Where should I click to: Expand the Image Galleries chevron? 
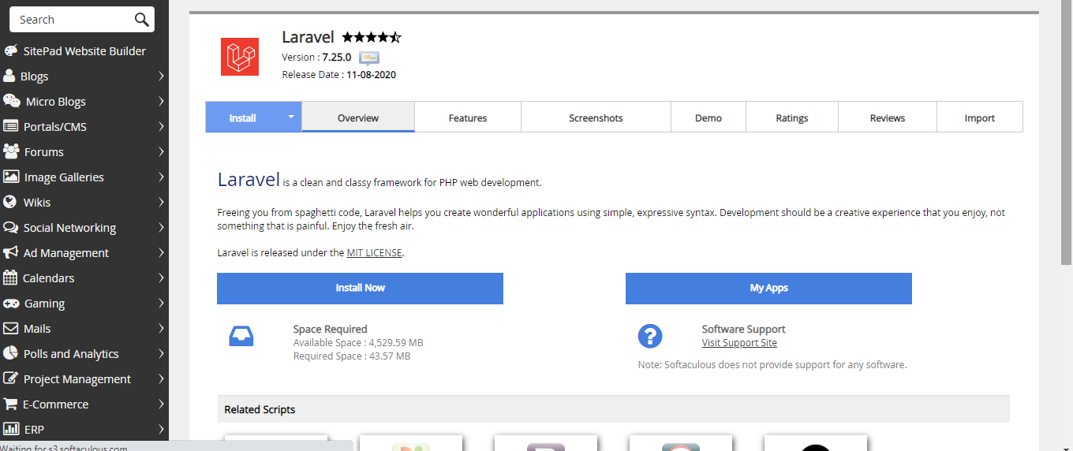(161, 177)
